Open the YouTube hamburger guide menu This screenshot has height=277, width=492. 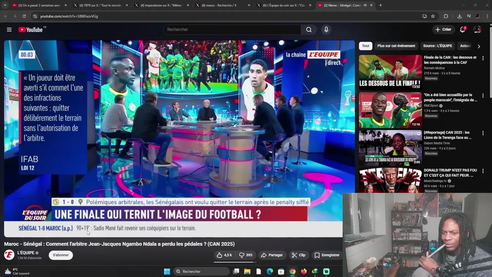tap(9, 30)
